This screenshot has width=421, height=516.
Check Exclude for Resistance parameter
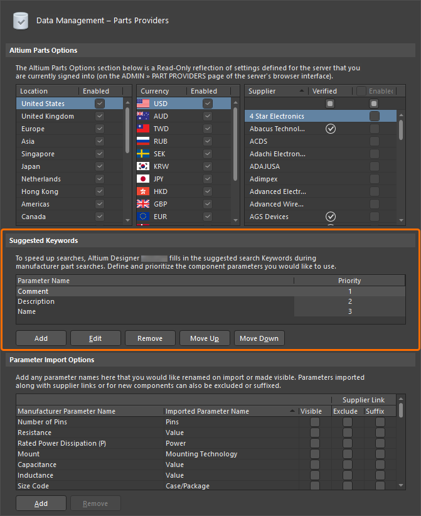(348, 433)
